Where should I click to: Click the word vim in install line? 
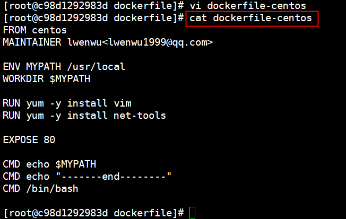[123, 103]
